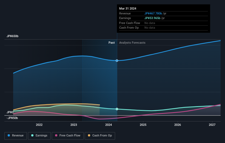Screen dimensions: 225x143
Task: Click the JP¥53.965b earnings value
Action: 152,18
